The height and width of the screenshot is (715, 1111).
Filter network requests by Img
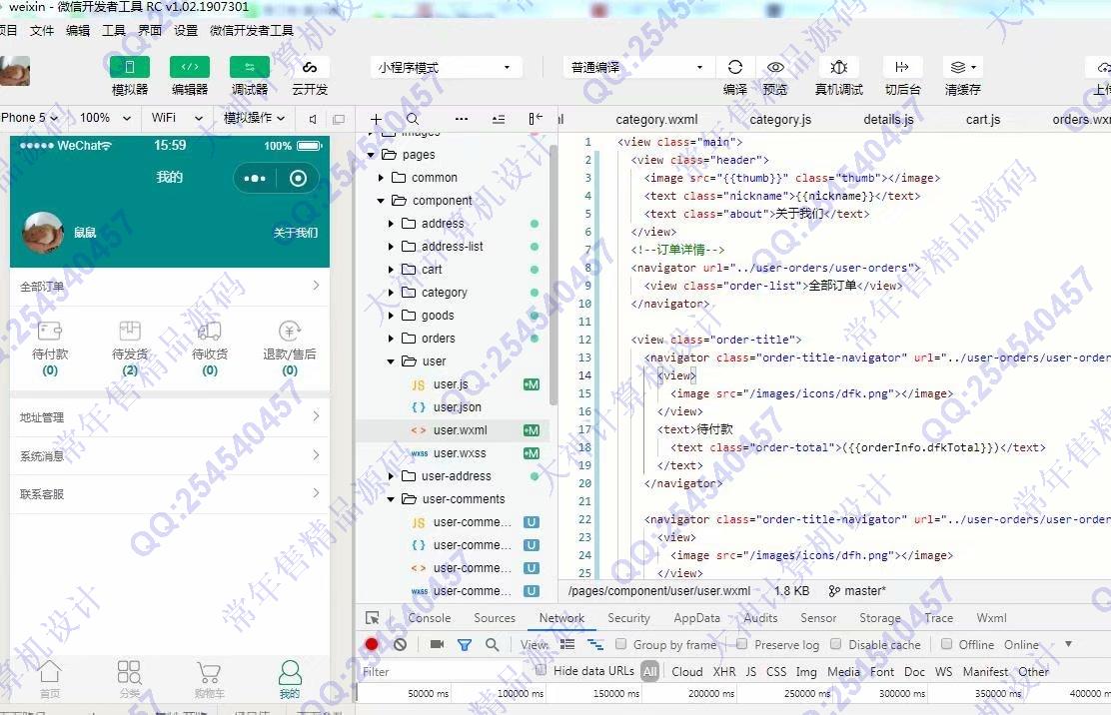[806, 672]
